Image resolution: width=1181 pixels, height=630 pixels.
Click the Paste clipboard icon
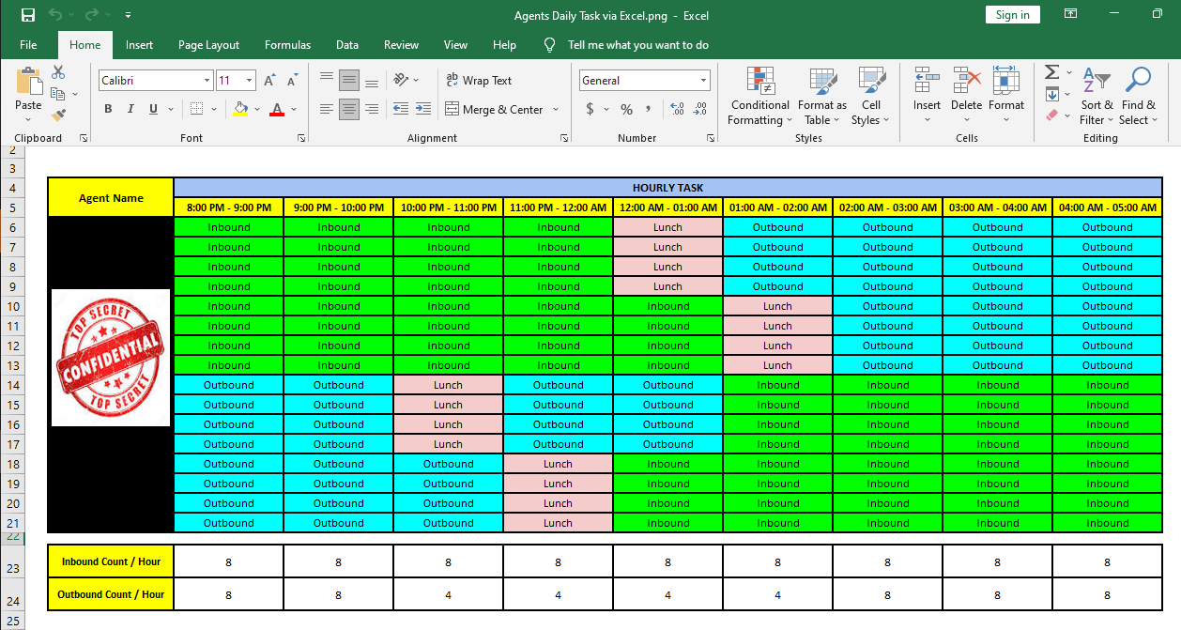tap(28, 82)
